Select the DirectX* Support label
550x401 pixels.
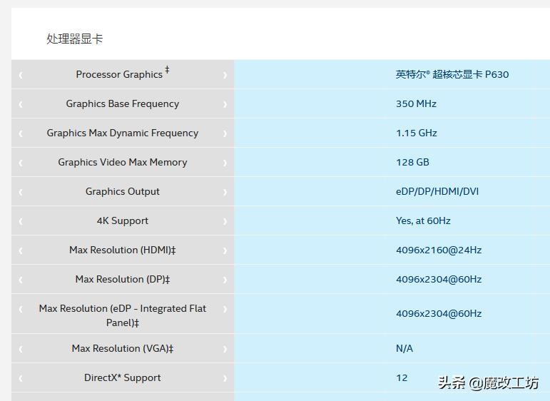click(122, 377)
